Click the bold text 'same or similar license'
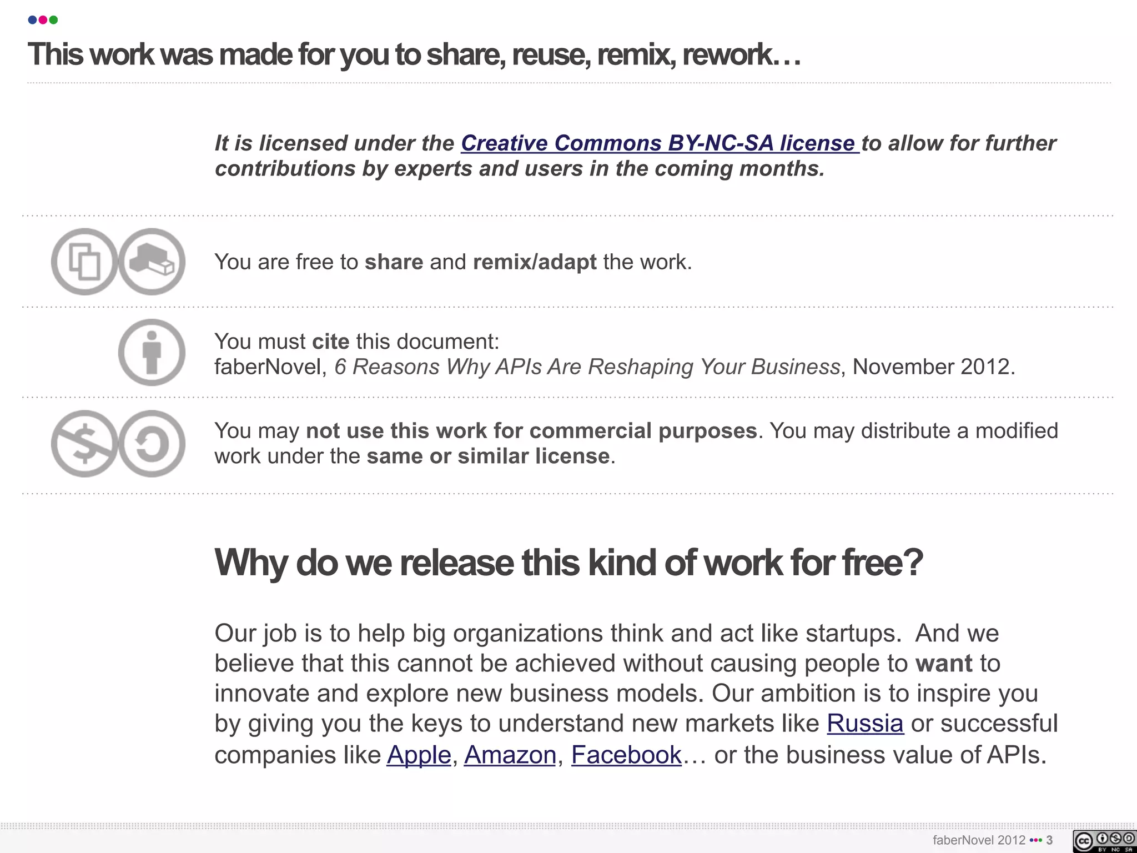 [x=488, y=456]
